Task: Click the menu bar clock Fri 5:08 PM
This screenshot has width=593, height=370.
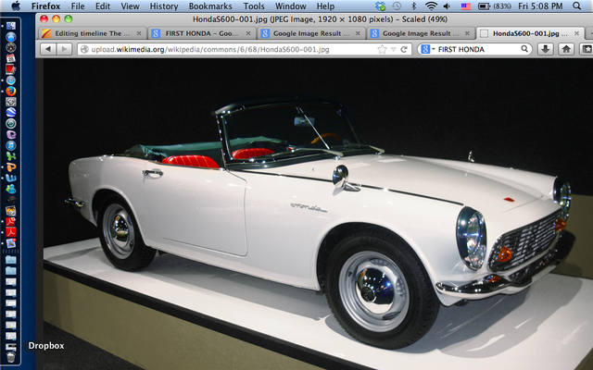Action: coord(540,6)
